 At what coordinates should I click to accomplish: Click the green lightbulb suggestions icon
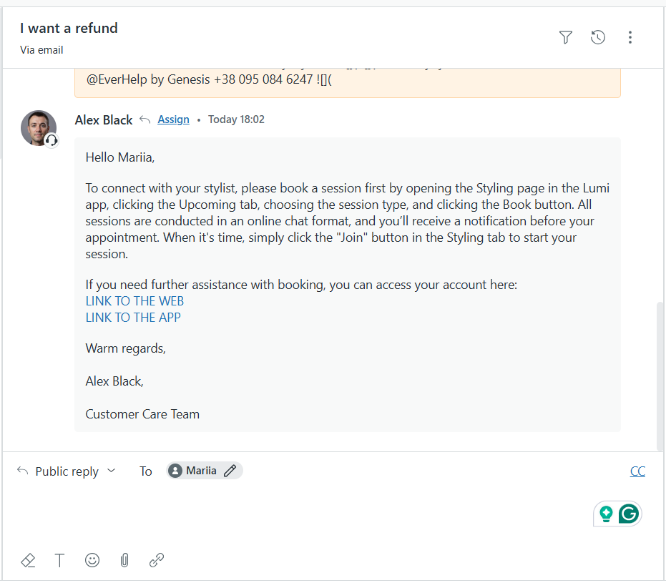[607, 514]
